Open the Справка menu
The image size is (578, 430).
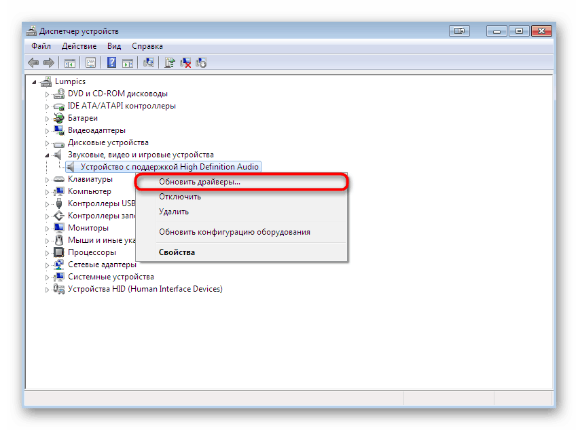(147, 46)
